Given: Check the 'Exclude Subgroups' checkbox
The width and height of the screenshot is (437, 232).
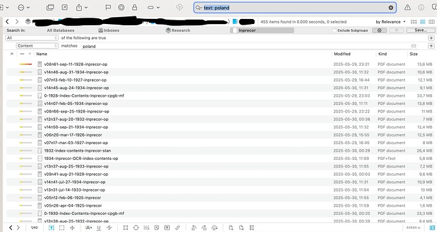Looking at the screenshot, I should pyautogui.click(x=335, y=30).
